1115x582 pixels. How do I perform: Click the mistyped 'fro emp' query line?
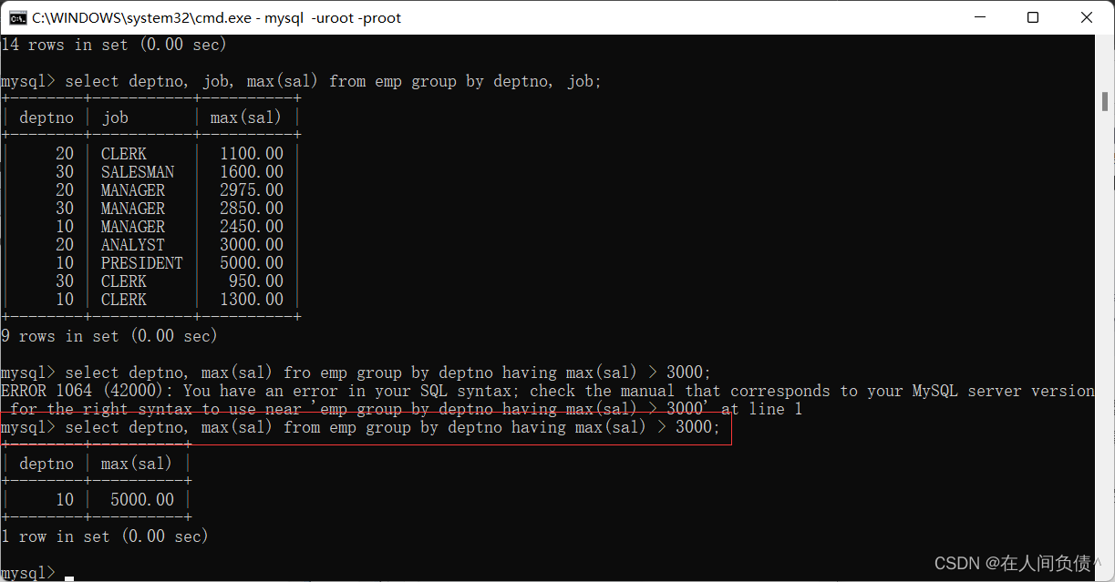point(356,373)
